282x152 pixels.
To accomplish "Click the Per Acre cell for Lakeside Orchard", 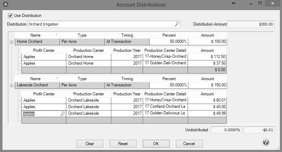I will click(x=82, y=85).
